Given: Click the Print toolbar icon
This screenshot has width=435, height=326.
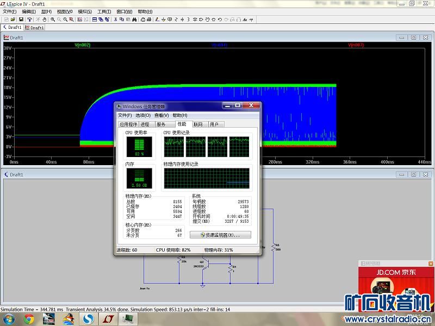Looking at the screenshot, I should coord(143,20).
